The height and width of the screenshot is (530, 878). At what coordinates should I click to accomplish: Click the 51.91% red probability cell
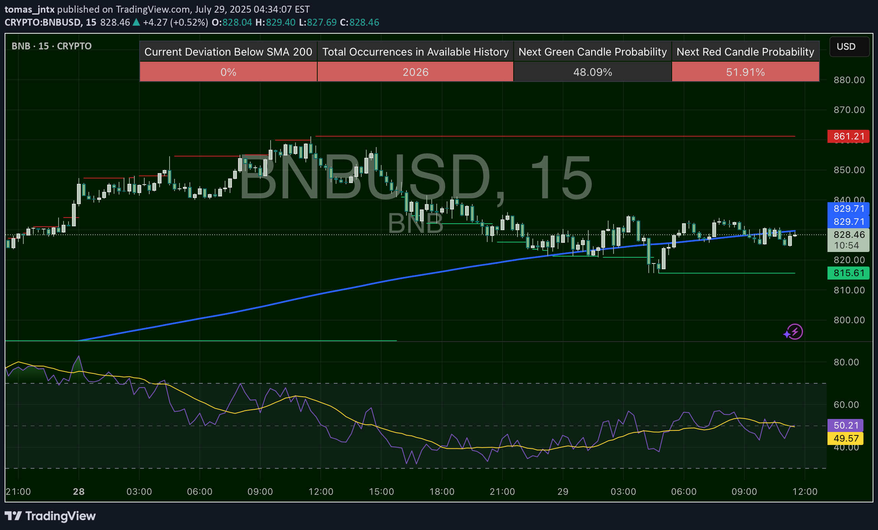point(746,72)
